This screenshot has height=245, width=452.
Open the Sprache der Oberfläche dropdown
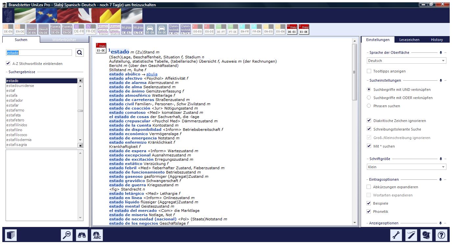[x=406, y=61]
